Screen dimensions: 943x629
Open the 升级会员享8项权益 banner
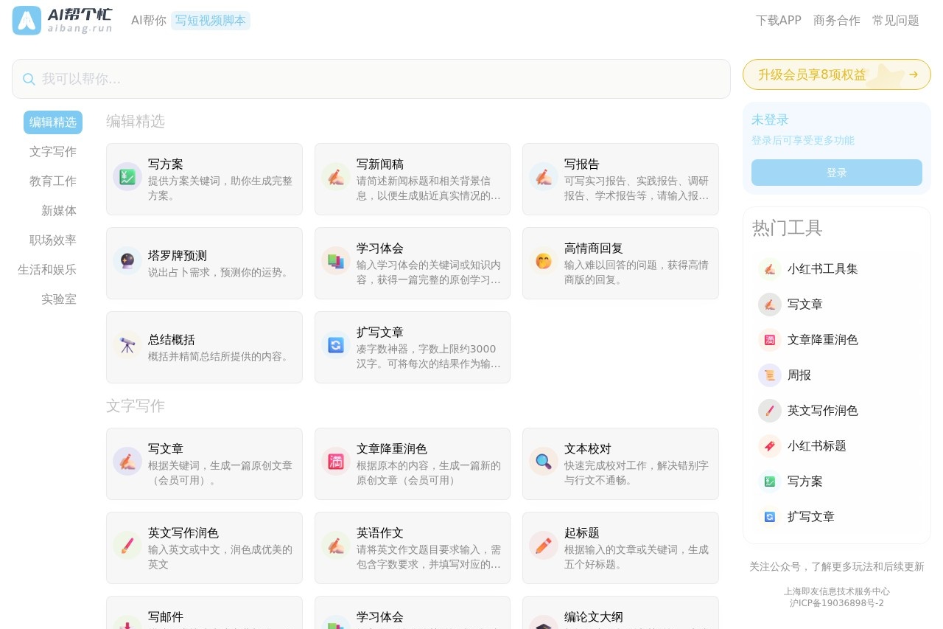point(836,74)
